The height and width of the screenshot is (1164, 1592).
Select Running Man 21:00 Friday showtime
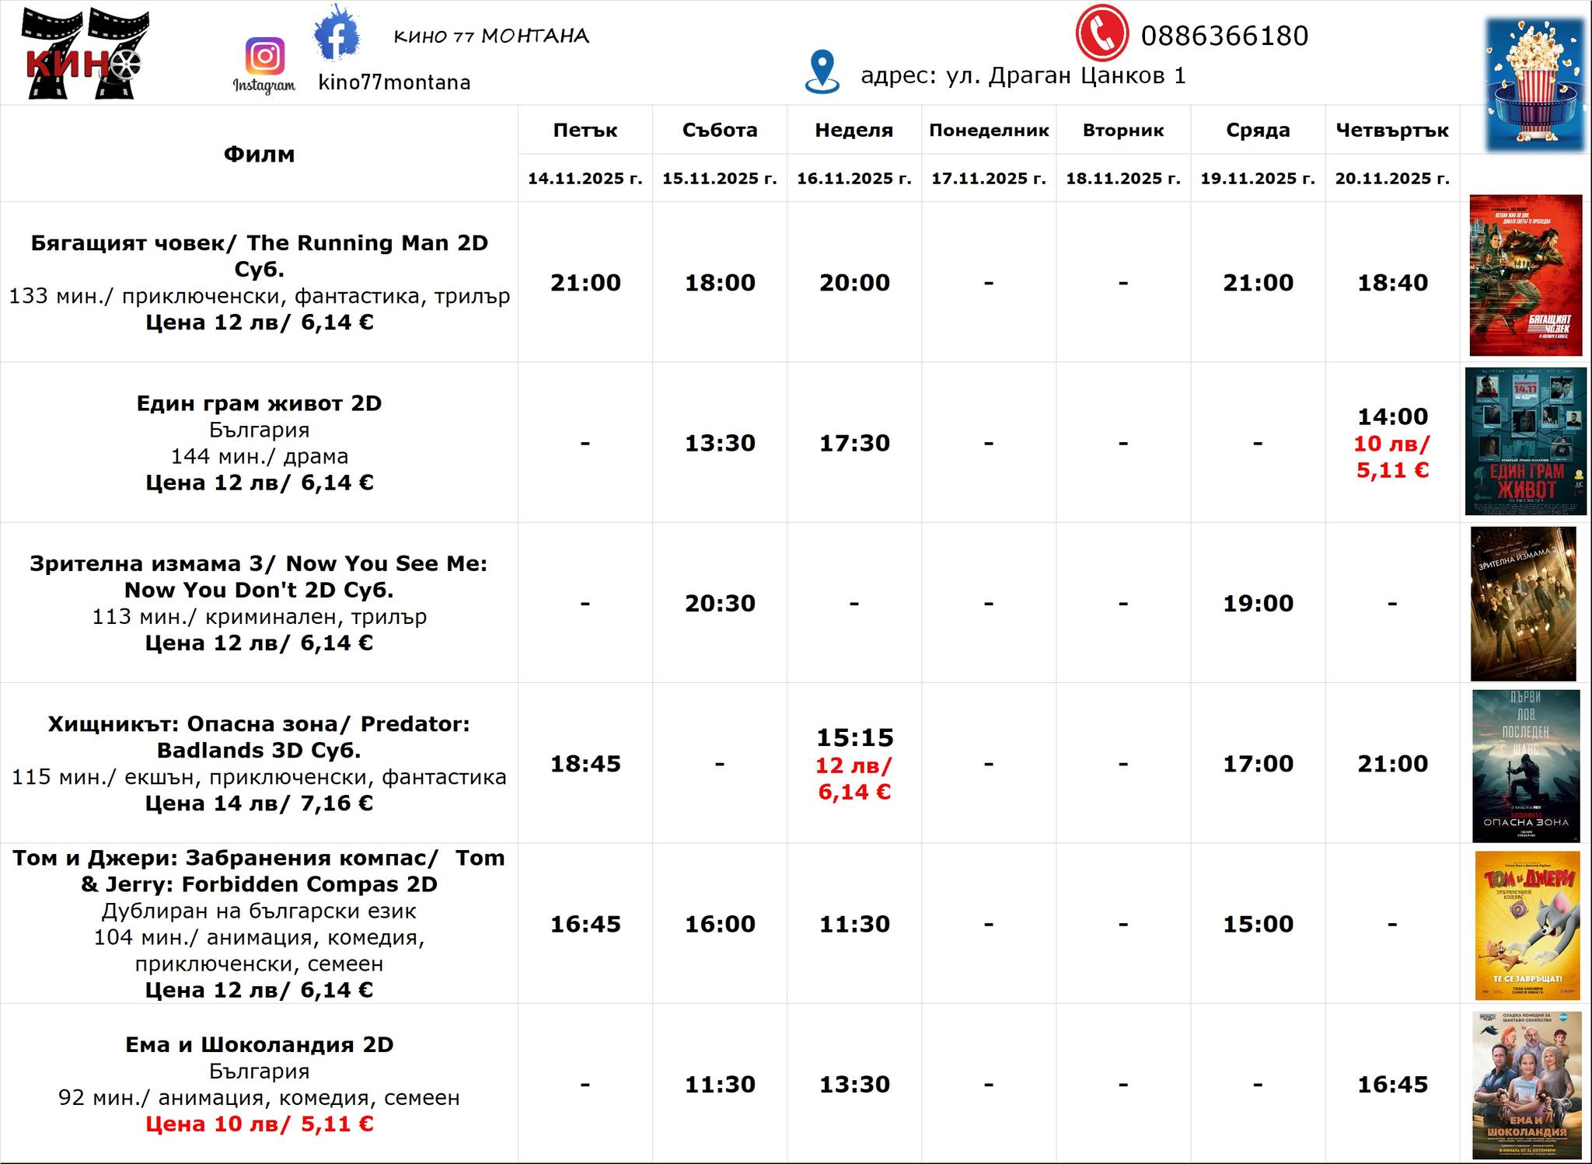pos(585,283)
